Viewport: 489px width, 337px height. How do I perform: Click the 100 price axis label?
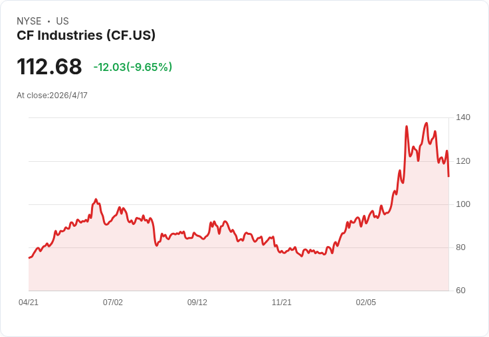pyautogui.click(x=463, y=204)
